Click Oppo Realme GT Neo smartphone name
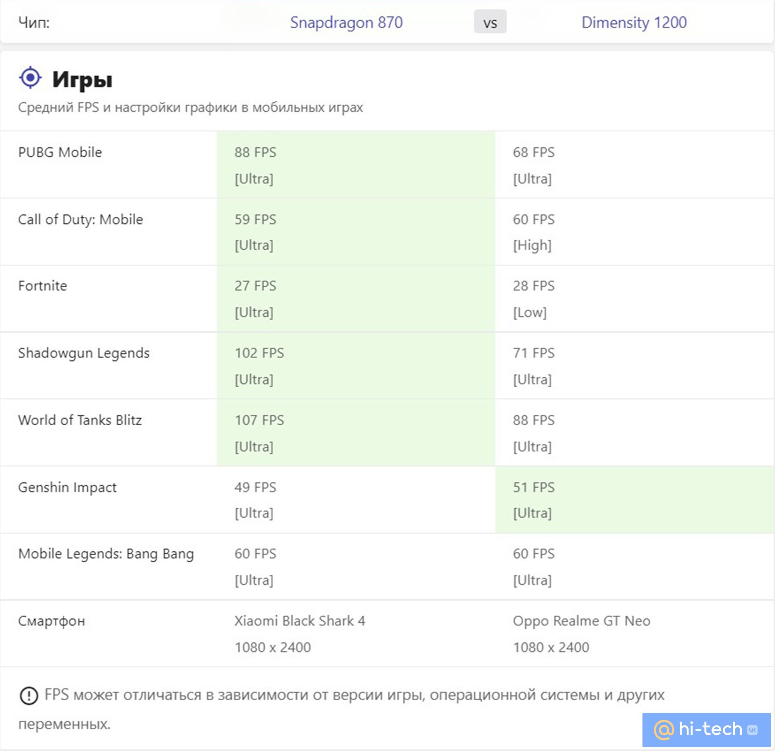 tap(582, 621)
